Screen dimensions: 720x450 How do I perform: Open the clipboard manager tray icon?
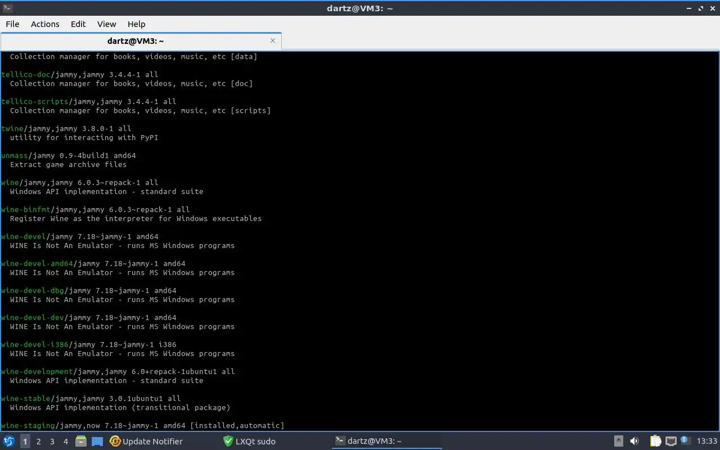pos(656,441)
